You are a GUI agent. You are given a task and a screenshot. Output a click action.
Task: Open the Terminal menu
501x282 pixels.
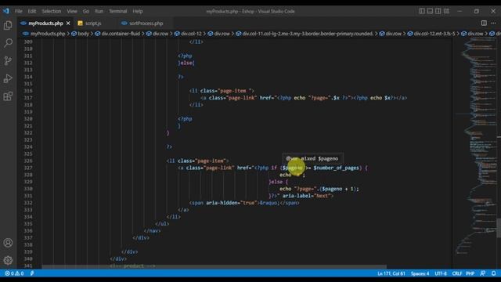(x=118, y=11)
